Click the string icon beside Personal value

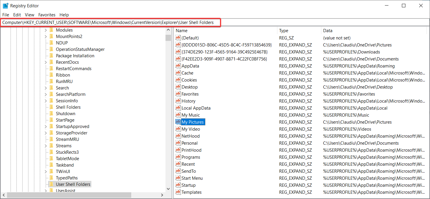(178, 143)
